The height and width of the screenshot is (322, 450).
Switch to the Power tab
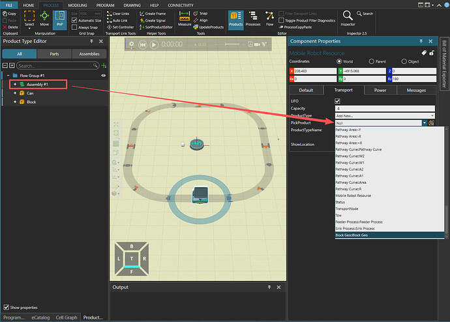[x=380, y=90]
